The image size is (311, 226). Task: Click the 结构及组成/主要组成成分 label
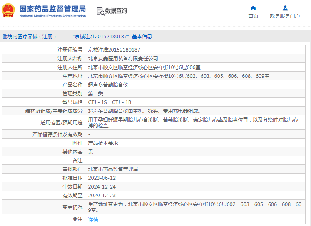coord(54,111)
